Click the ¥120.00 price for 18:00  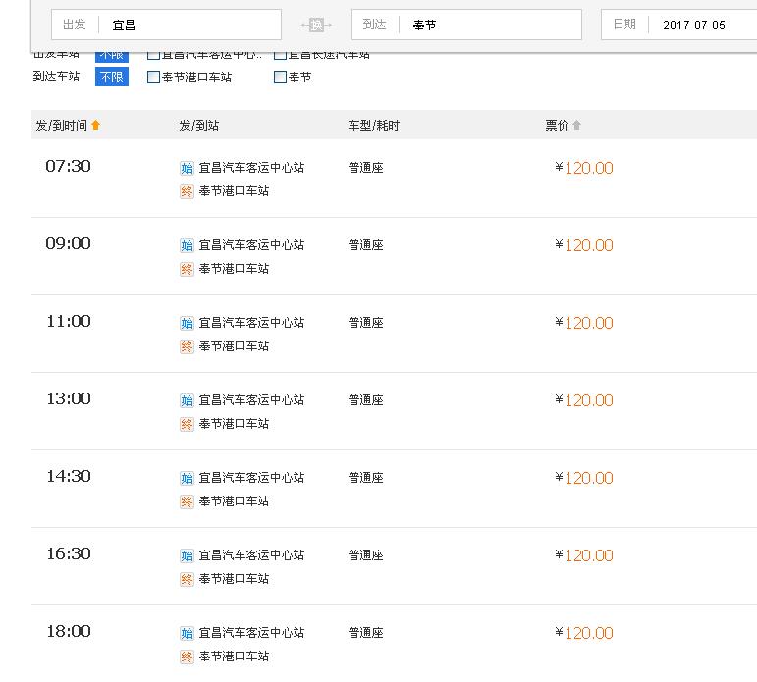pyautogui.click(x=584, y=633)
